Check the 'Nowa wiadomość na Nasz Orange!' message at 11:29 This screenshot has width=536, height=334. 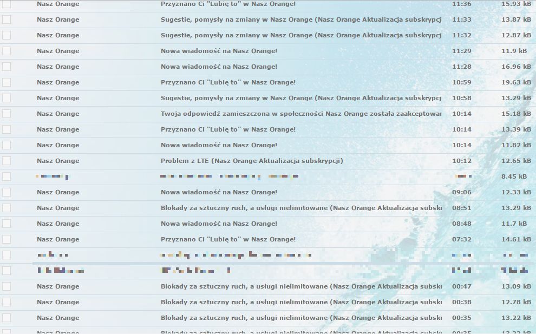click(6, 51)
